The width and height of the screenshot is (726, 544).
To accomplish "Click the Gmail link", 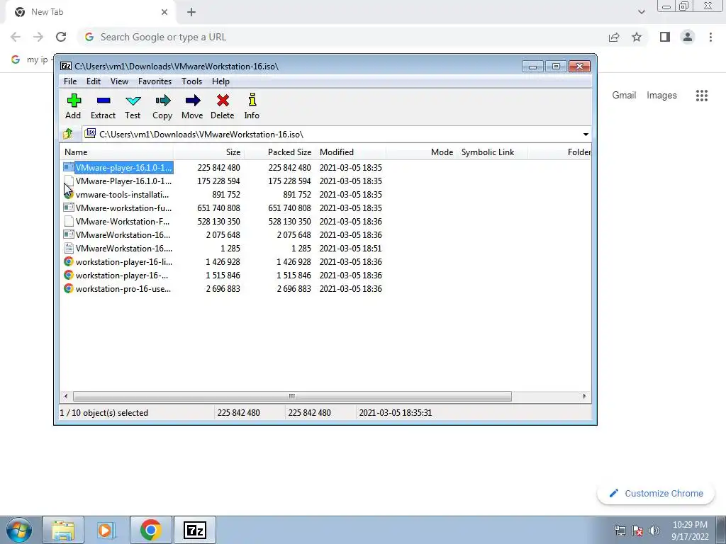I will [624, 96].
